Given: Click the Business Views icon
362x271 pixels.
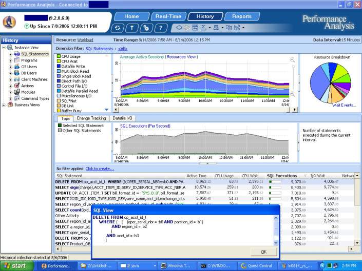Looking at the screenshot, I should click(10, 105).
